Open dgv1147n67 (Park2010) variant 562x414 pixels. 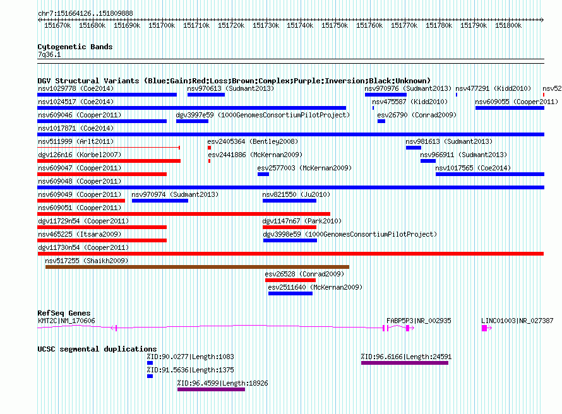click(302, 221)
